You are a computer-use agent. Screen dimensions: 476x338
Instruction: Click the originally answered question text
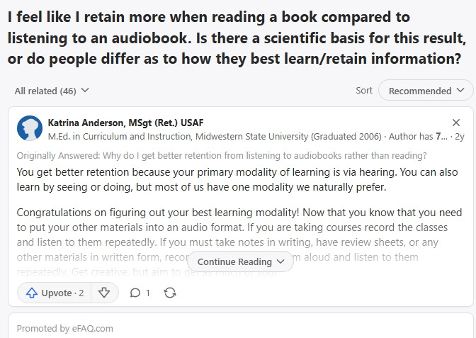pyautogui.click(x=222, y=155)
